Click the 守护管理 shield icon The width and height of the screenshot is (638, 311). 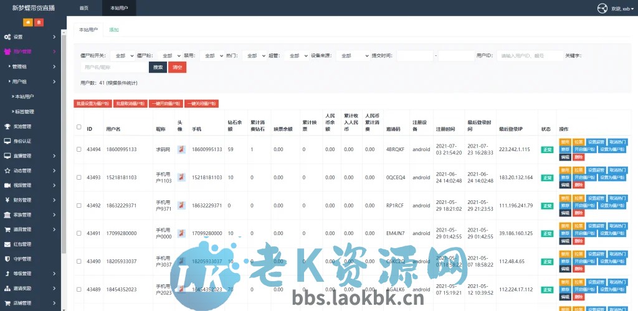[x=7, y=259]
